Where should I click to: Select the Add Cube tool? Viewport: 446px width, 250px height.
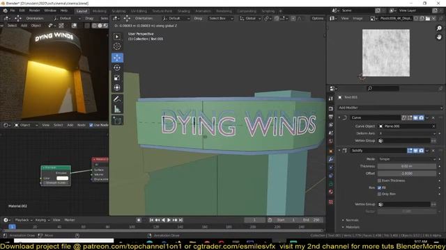pyautogui.click(x=117, y=120)
